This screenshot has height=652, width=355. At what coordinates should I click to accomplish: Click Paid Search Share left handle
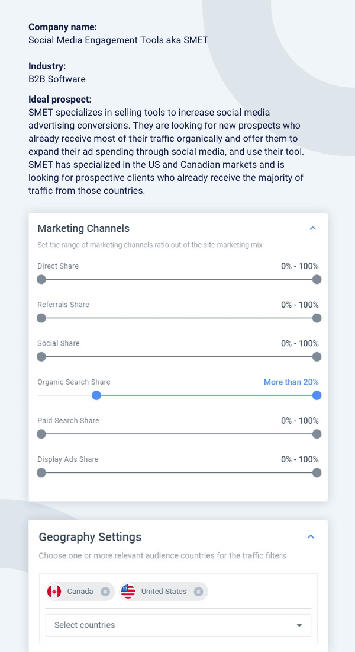tap(41, 434)
